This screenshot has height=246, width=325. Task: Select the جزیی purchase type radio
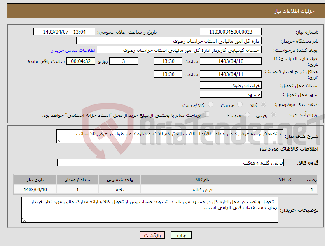coord(274,115)
